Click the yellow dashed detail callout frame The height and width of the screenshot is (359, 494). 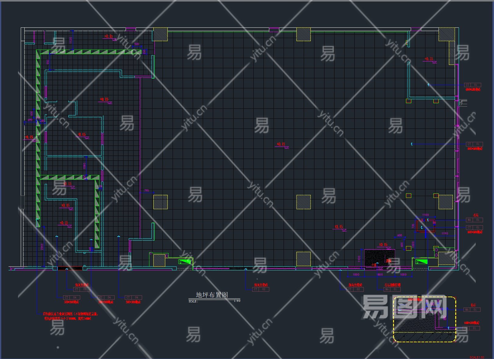[424, 319]
